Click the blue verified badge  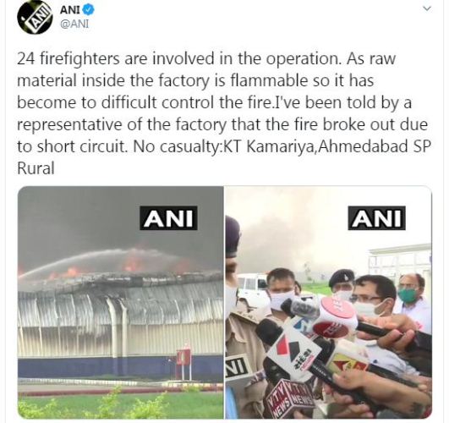(89, 10)
